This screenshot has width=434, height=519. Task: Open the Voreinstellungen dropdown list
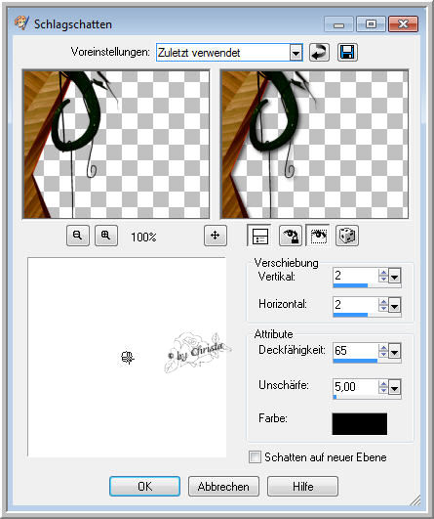click(x=296, y=53)
